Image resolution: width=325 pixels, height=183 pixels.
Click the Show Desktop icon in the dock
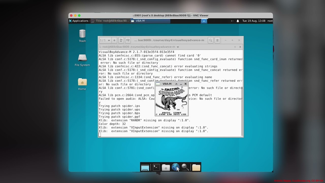[x=145, y=167]
